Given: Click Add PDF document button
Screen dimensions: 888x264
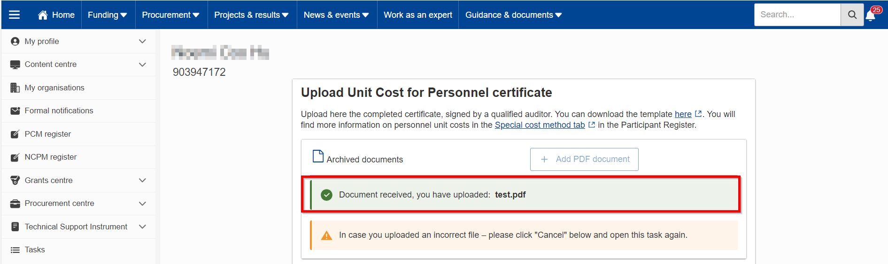Looking at the screenshot, I should coord(584,159).
